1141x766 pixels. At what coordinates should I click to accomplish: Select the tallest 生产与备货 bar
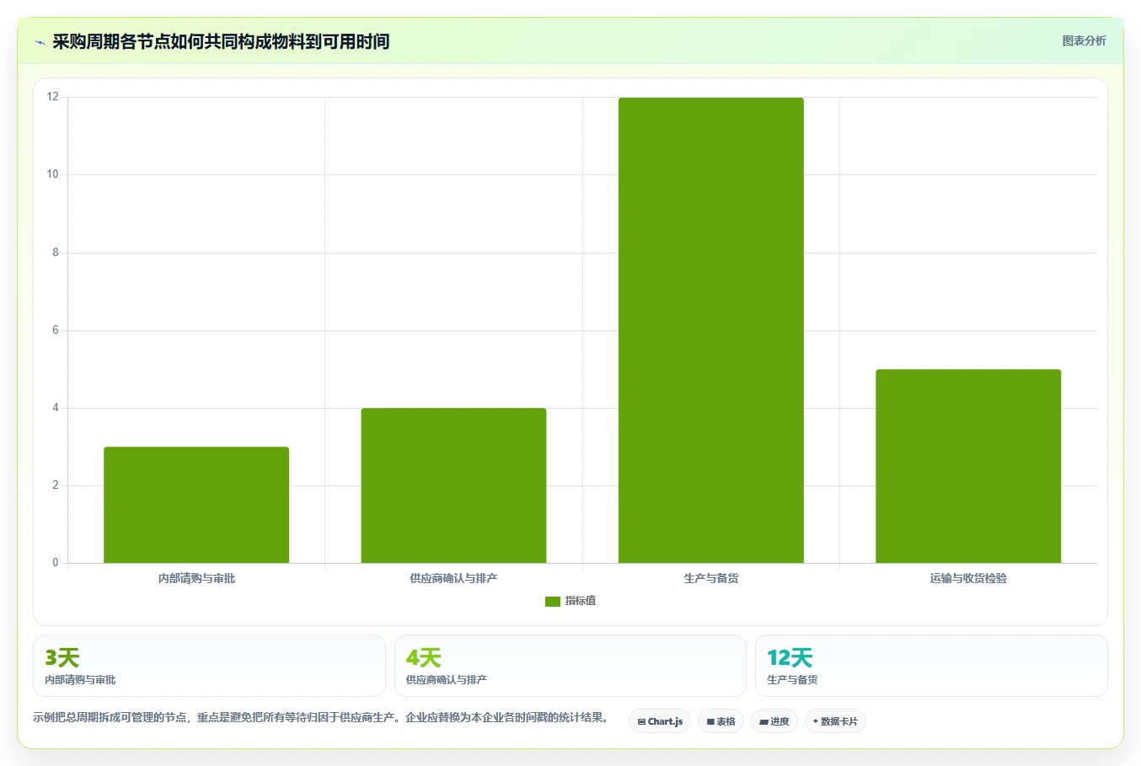711,330
